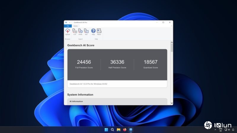Click the Full Precision Score value 24456

[84, 62]
